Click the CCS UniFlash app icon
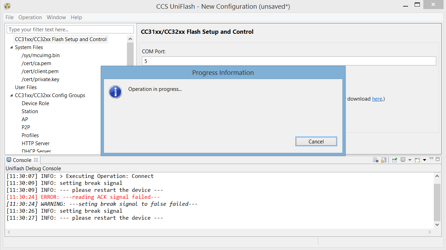The height and width of the screenshot is (250, 446). pyautogui.click(x=7, y=6)
